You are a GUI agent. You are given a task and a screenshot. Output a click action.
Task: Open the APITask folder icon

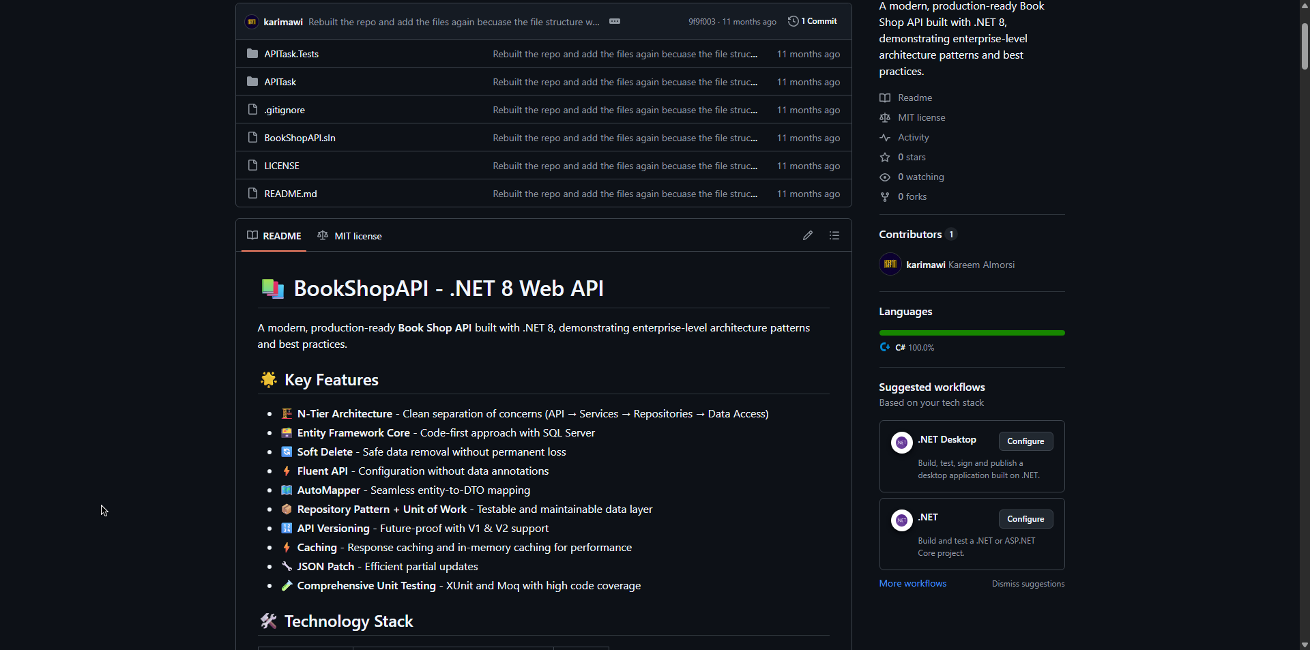click(252, 81)
